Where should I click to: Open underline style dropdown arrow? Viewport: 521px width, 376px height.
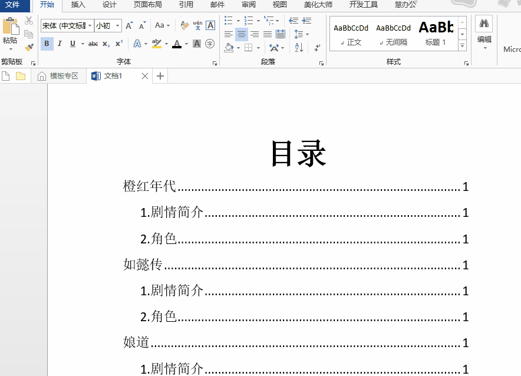[83, 44]
